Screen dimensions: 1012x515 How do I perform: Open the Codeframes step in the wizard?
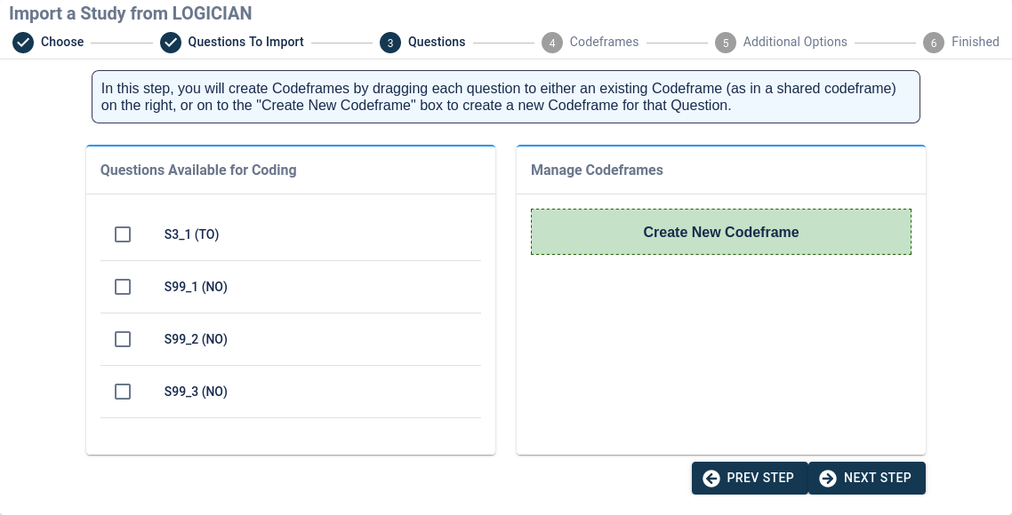pyautogui.click(x=591, y=42)
